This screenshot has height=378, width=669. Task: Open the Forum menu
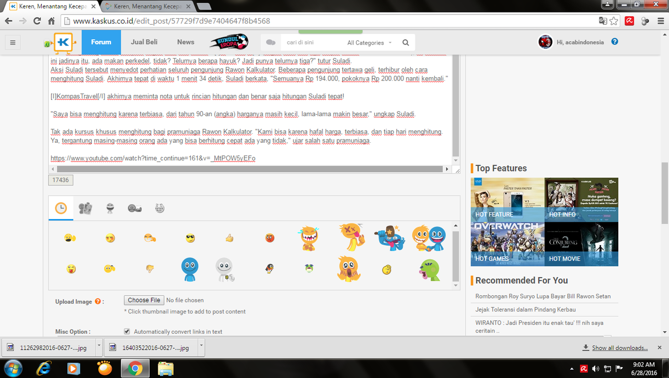(101, 42)
